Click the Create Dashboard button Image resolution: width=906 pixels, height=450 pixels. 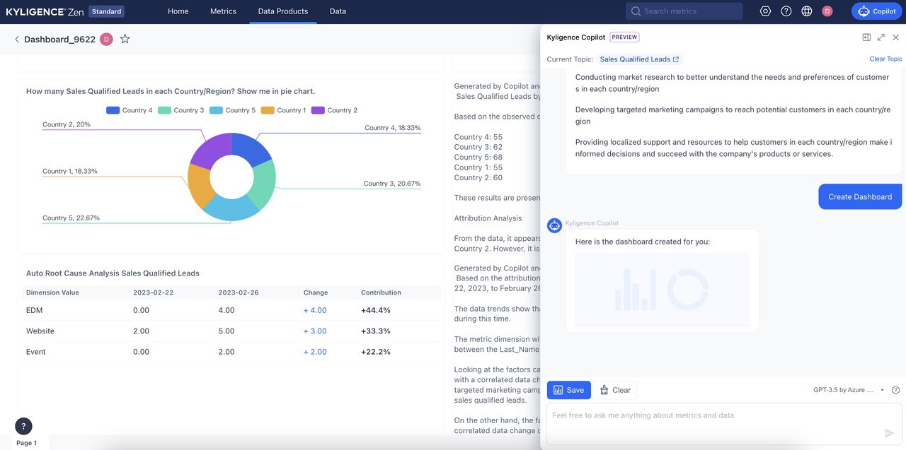(860, 196)
